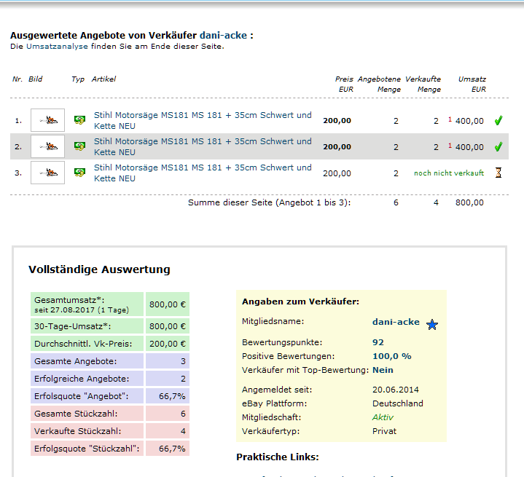Click the hourglass icon on listing 3

pyautogui.click(x=498, y=173)
